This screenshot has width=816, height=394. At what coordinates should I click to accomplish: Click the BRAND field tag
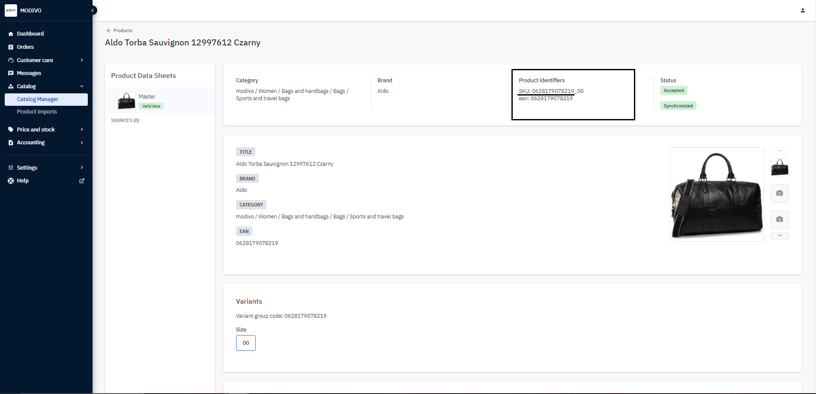(247, 179)
